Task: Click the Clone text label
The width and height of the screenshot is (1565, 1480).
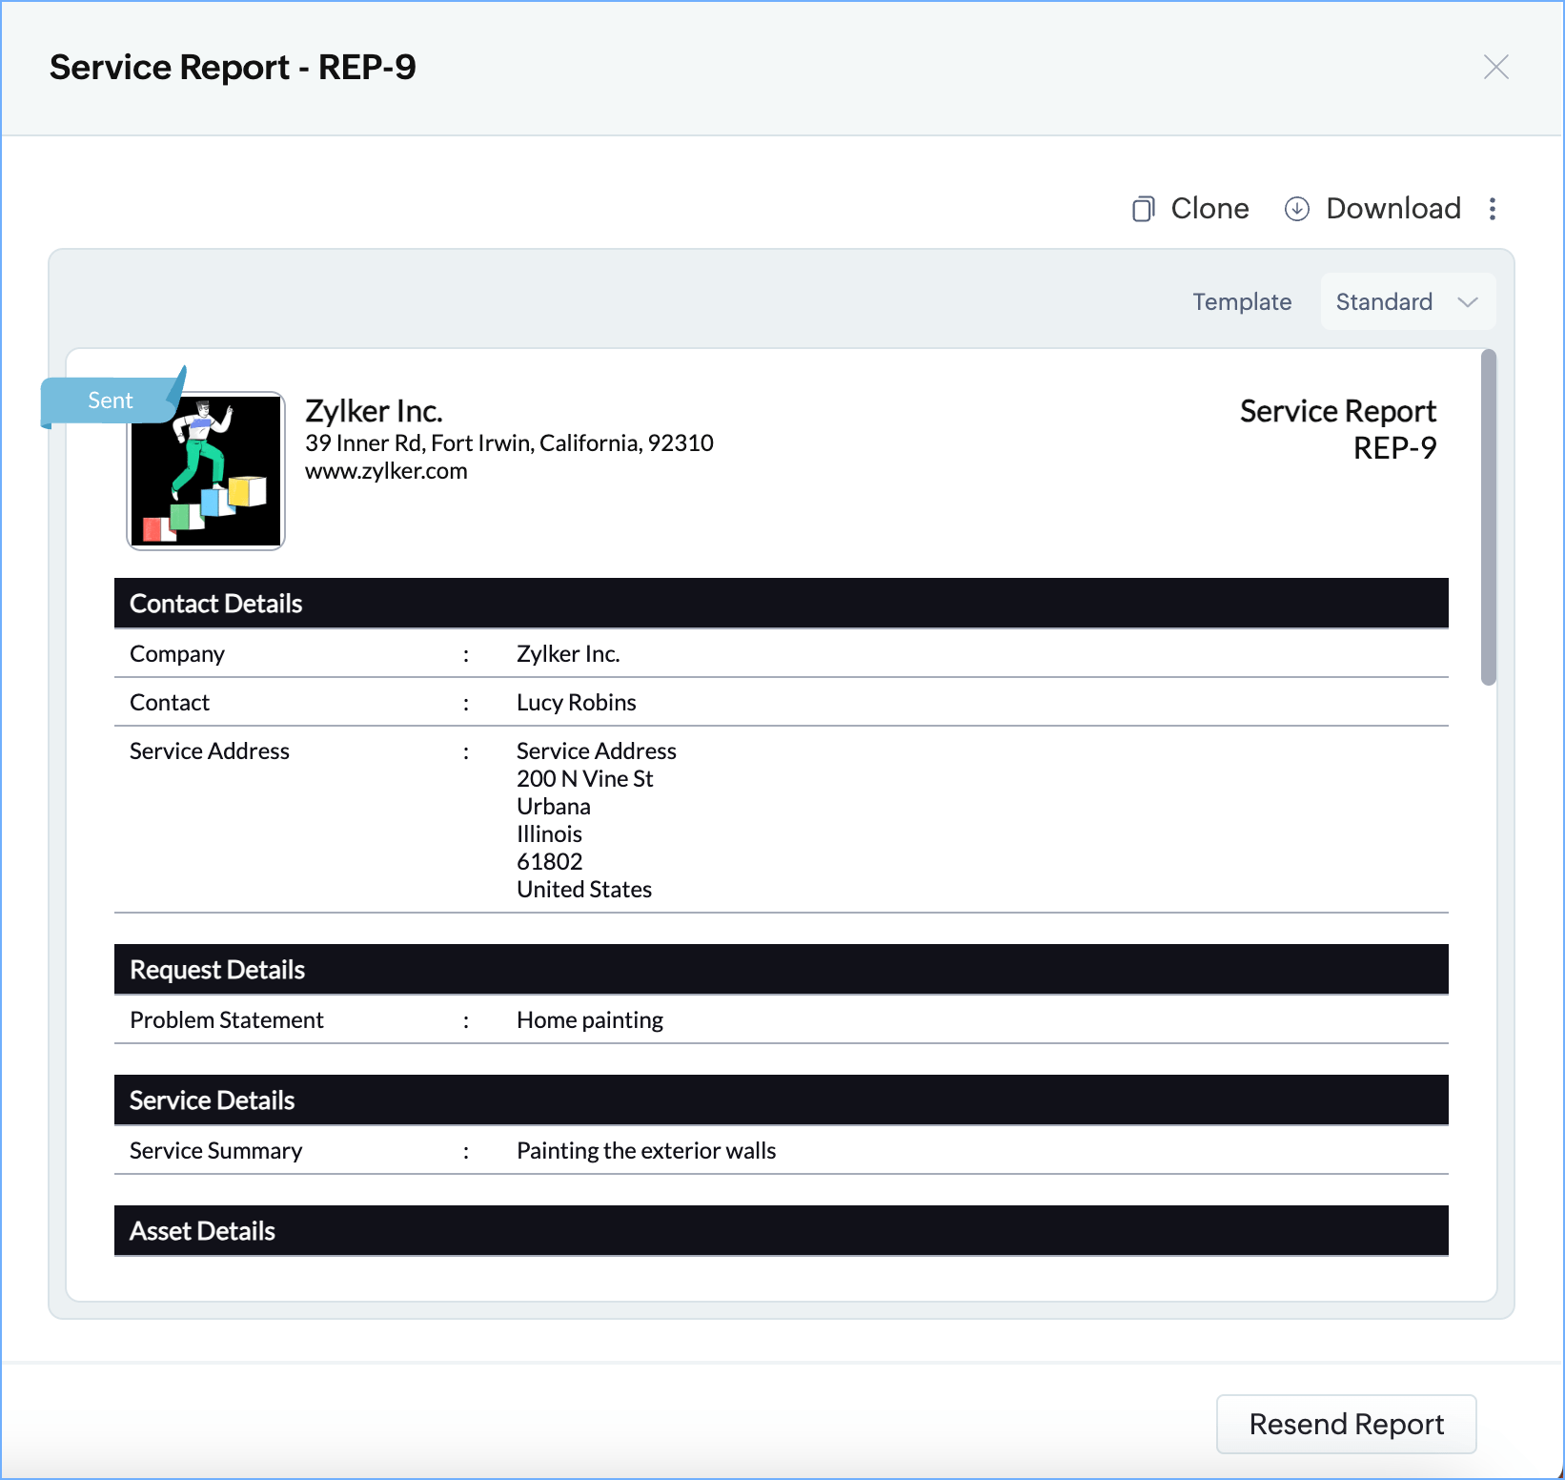Action: pyautogui.click(x=1209, y=209)
